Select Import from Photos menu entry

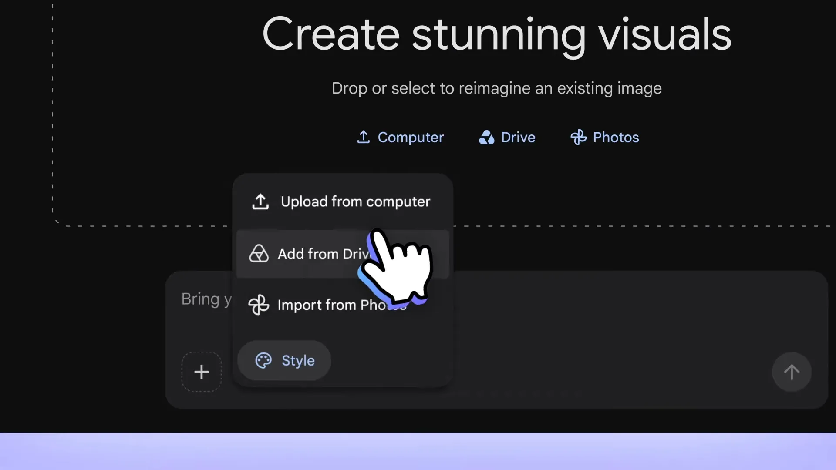[343, 305]
